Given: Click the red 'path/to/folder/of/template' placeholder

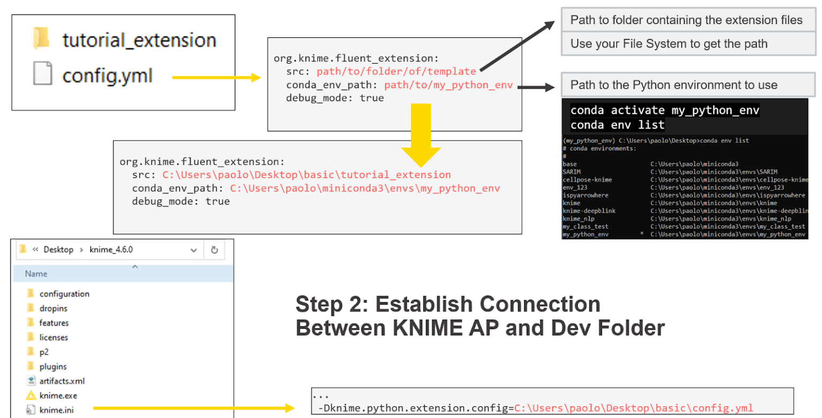Looking at the screenshot, I should (396, 71).
